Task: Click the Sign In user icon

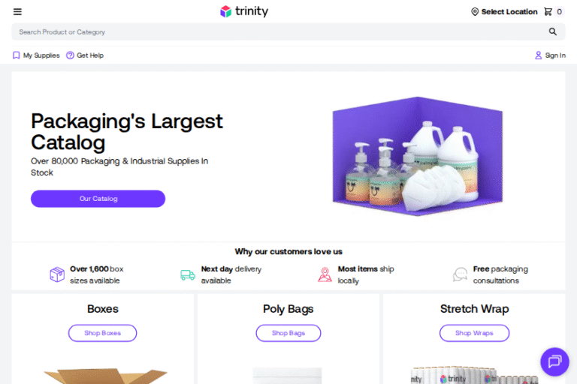Action: click(538, 55)
